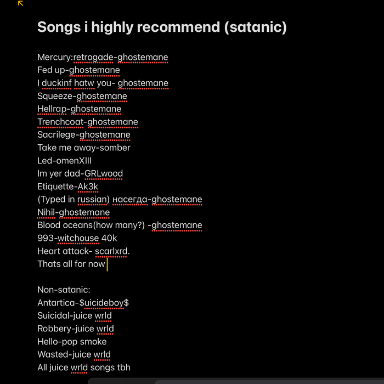This screenshot has width=384, height=384.
Task: Click the 'Nihil-ghostemane' line
Action: point(74,212)
